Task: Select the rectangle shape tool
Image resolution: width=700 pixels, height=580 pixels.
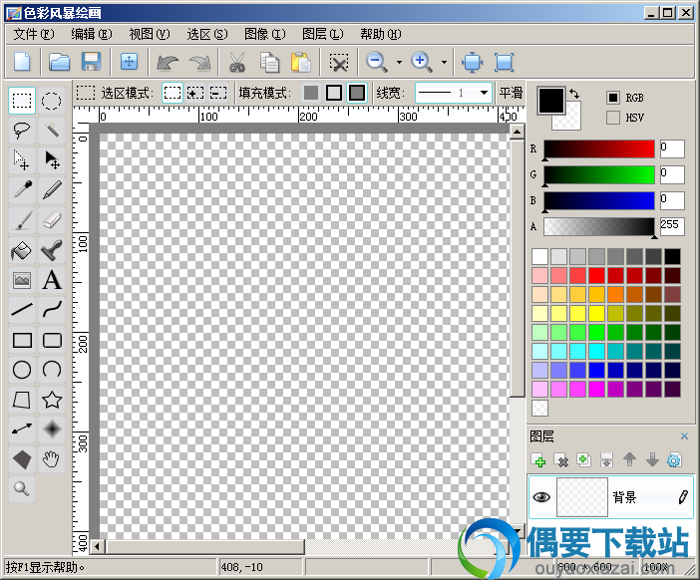Action: [x=21, y=340]
